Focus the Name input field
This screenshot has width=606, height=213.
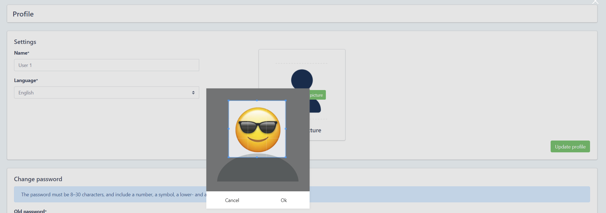106,65
